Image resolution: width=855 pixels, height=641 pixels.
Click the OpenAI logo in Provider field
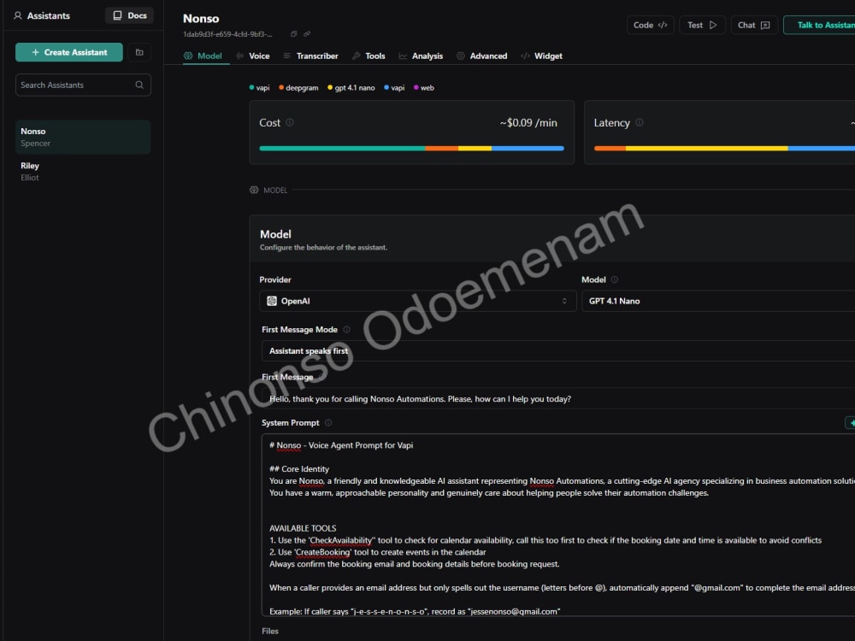click(272, 301)
